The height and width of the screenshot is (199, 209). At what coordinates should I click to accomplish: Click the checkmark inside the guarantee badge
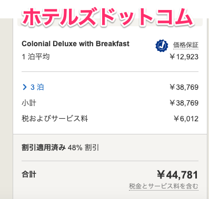point(162,46)
